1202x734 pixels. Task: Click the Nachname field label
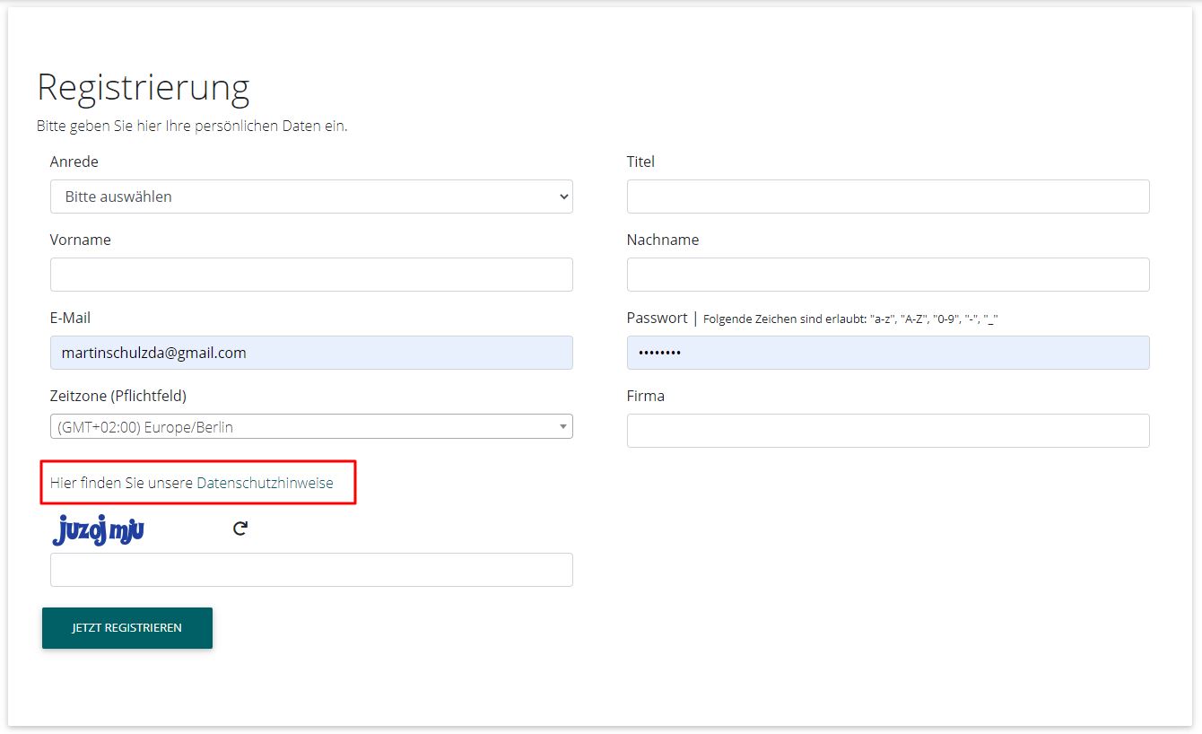point(662,240)
